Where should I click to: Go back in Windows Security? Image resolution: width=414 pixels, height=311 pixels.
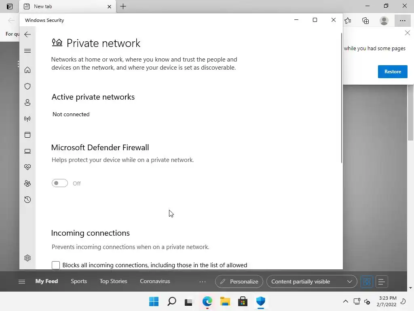tap(27, 34)
